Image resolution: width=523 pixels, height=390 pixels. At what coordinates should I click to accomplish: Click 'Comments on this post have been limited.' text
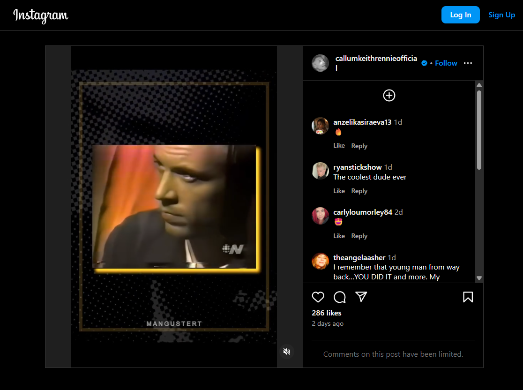(393, 354)
